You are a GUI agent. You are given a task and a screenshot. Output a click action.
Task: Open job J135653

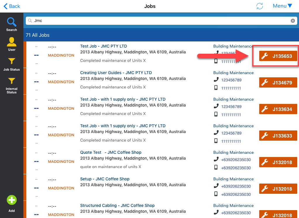point(278,56)
